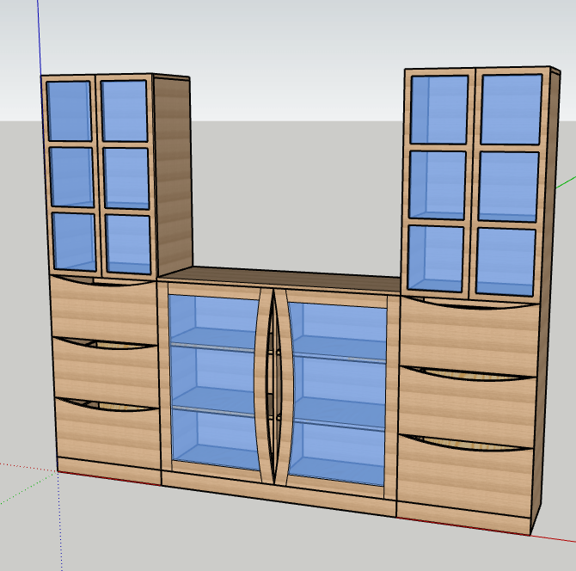Image resolution: width=576 pixels, height=571 pixels.
Task: Select middle-left glass pane of left tower
Action: (x=71, y=177)
